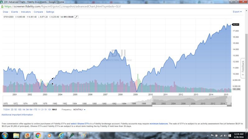Open the Events menu
The width and height of the screenshot is (248, 139).
(15, 12)
